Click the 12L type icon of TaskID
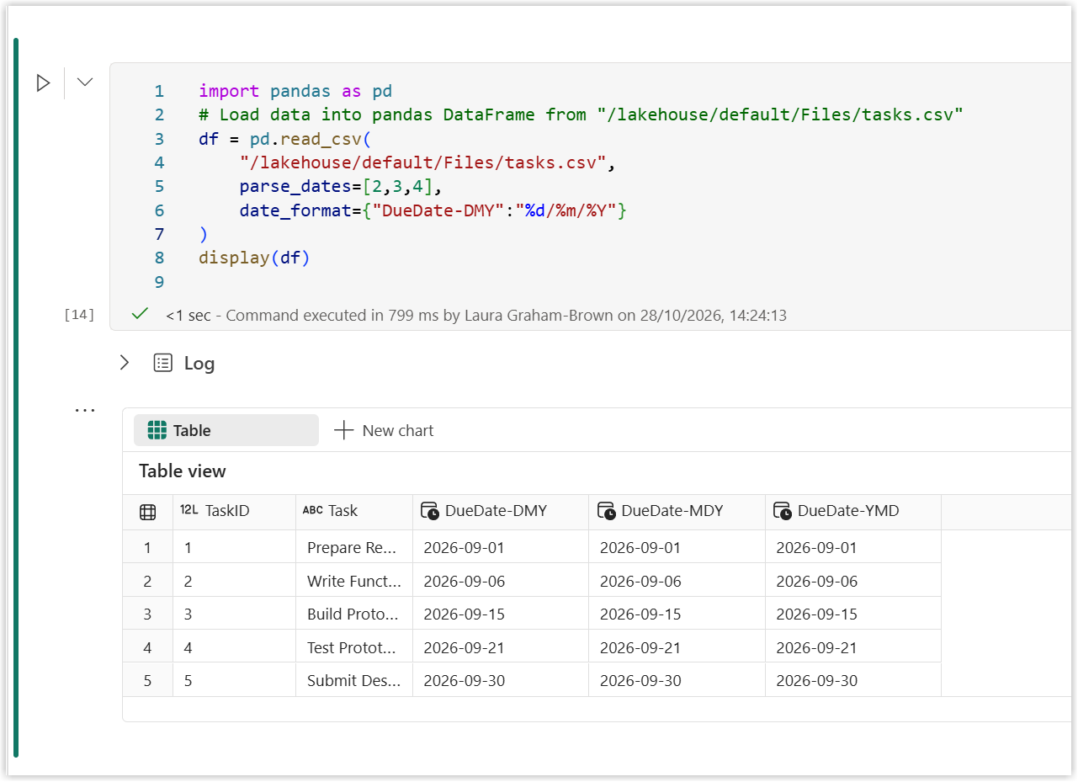The image size is (1078, 782). click(189, 510)
